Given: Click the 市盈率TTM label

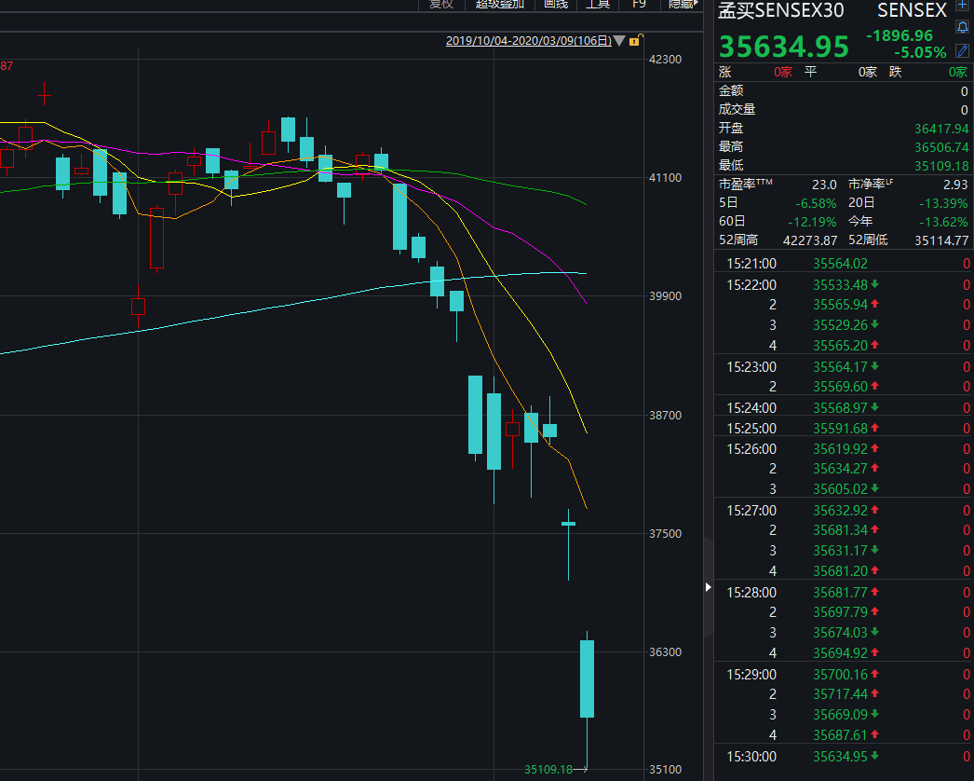Looking at the screenshot, I should click(746, 185).
